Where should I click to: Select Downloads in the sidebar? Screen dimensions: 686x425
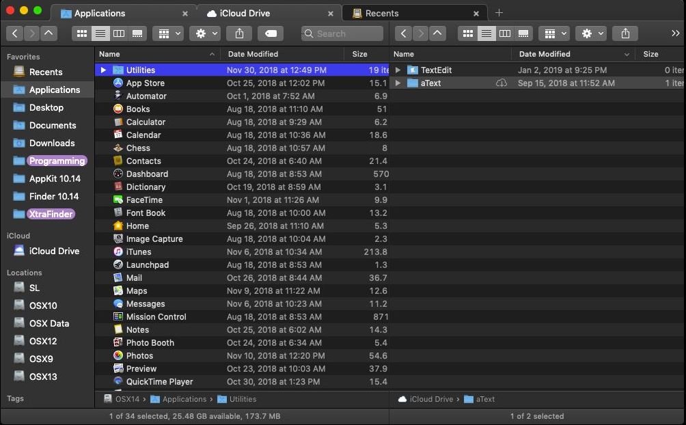47,143
